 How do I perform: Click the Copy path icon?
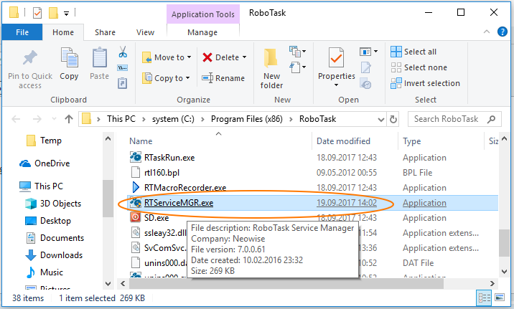[123, 68]
